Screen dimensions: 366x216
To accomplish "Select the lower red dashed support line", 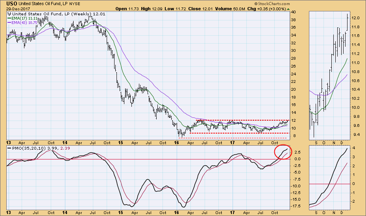I will [x=236, y=133].
